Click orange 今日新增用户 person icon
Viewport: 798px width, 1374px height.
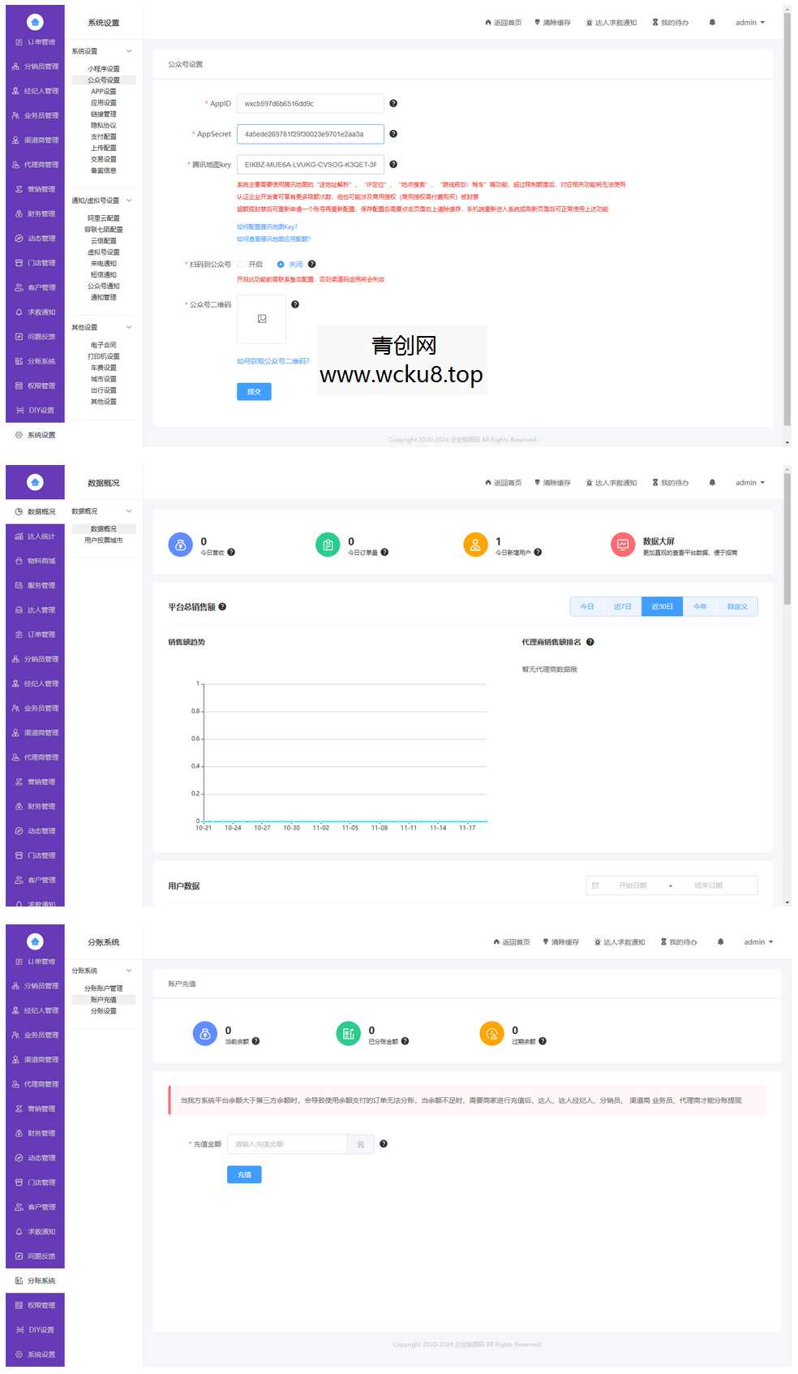tap(475, 545)
